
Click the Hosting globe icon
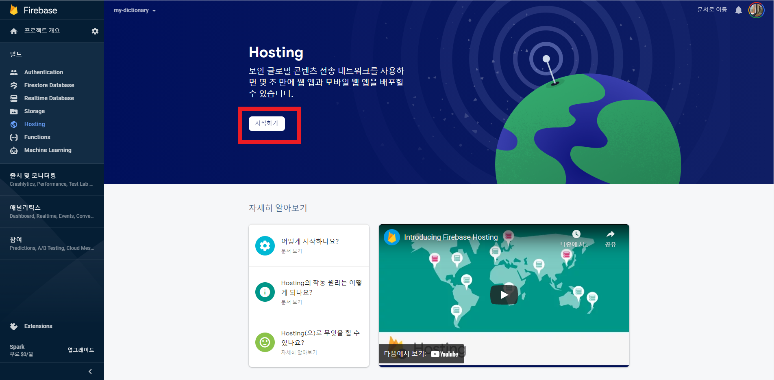14,124
